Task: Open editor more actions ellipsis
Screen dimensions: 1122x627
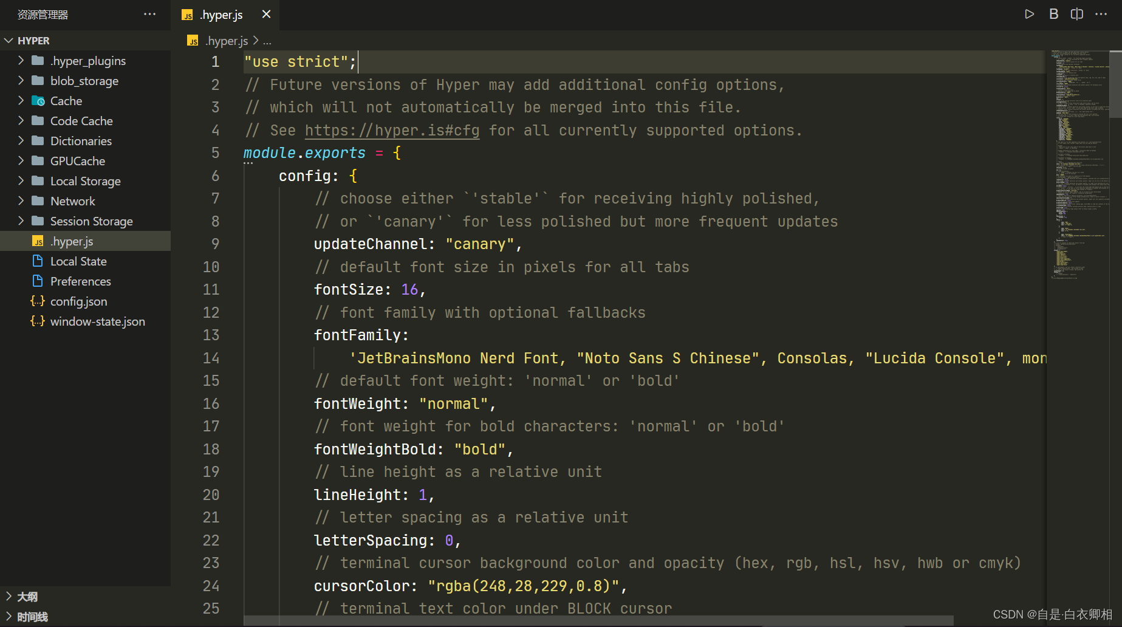Action: click(x=1101, y=14)
